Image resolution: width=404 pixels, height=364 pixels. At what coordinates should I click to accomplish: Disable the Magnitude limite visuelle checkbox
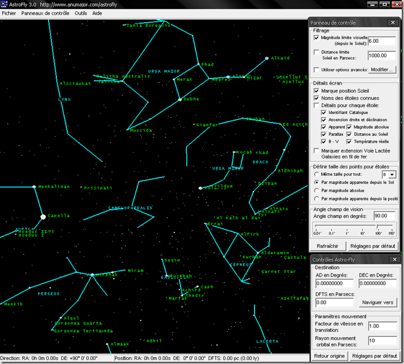[316, 38]
